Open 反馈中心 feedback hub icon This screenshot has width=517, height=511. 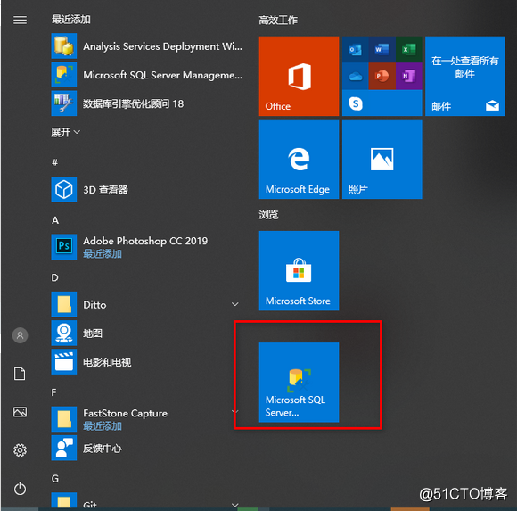pyautogui.click(x=64, y=448)
